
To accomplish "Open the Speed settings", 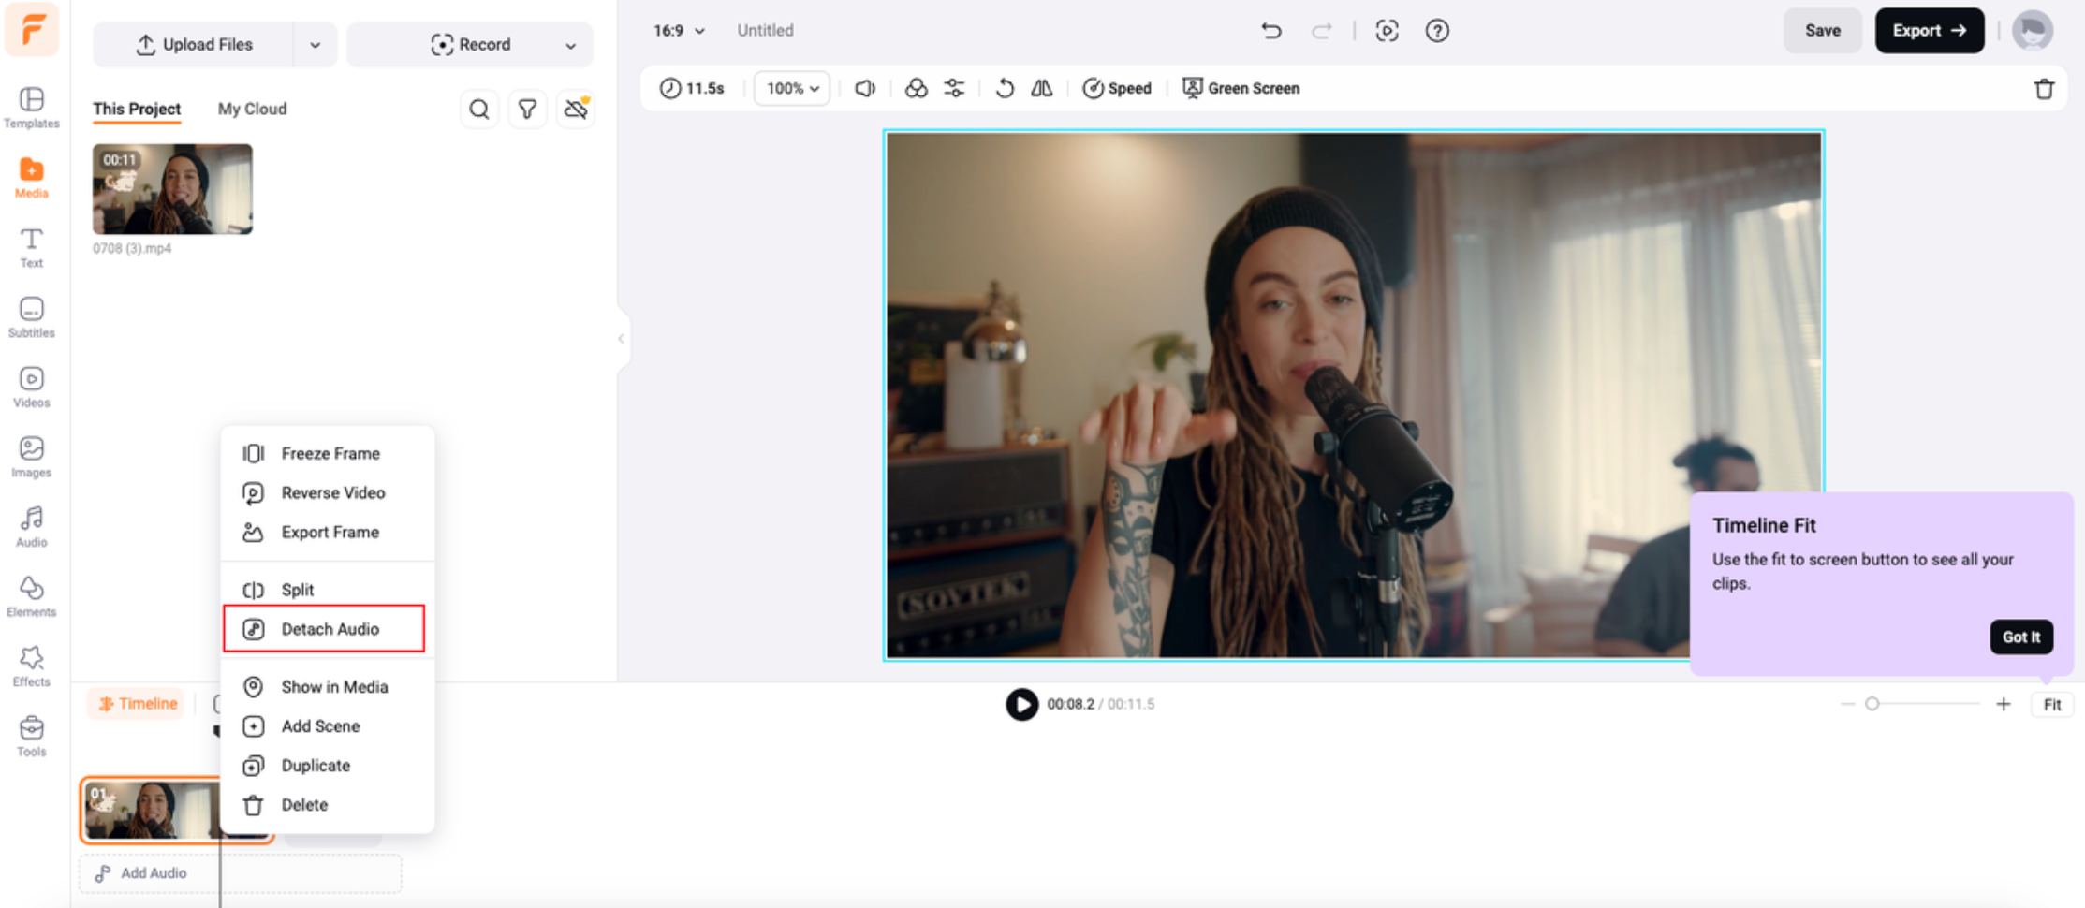I will click(x=1117, y=88).
